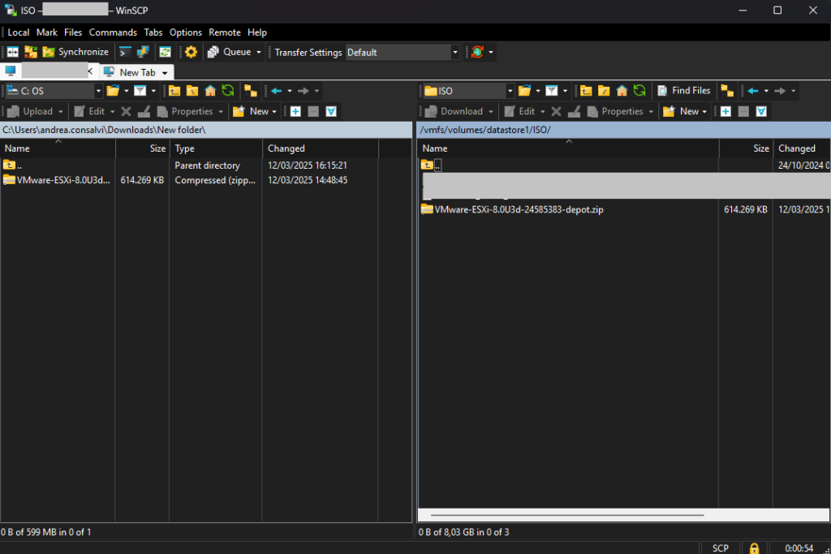Open the Local menu
This screenshot has width=831, height=554.
(x=19, y=32)
